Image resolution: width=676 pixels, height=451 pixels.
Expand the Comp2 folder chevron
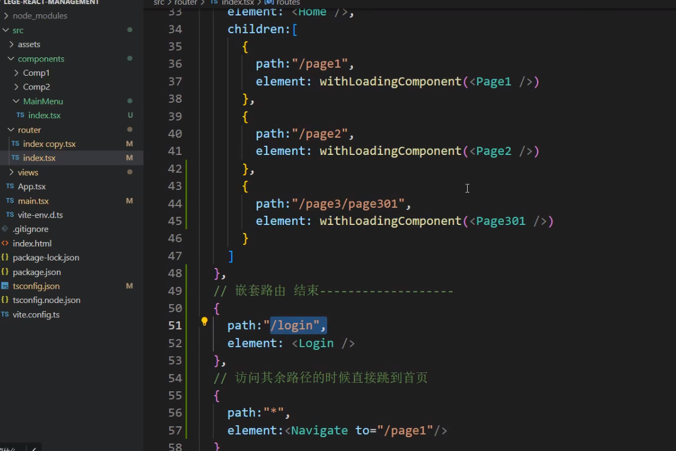pos(17,87)
